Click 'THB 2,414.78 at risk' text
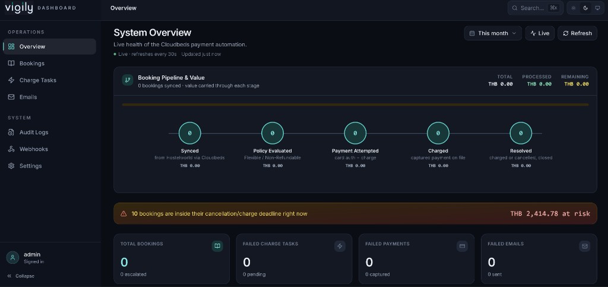 click(550, 214)
